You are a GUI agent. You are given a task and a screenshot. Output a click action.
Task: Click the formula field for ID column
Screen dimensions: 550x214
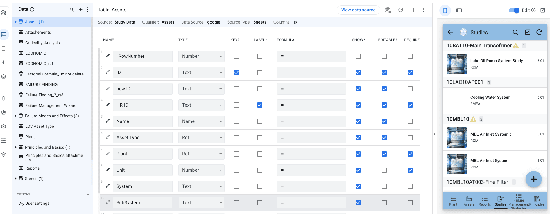point(311,73)
